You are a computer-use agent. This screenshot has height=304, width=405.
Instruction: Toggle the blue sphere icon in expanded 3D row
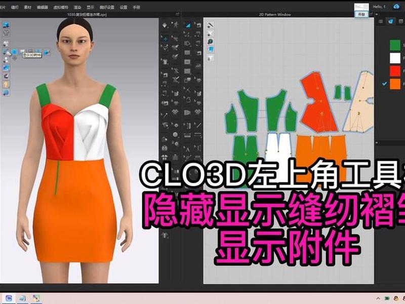(15, 52)
